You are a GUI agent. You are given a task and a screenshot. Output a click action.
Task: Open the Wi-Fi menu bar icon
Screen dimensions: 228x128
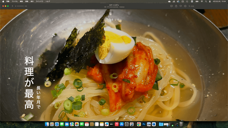(x=202, y=1)
